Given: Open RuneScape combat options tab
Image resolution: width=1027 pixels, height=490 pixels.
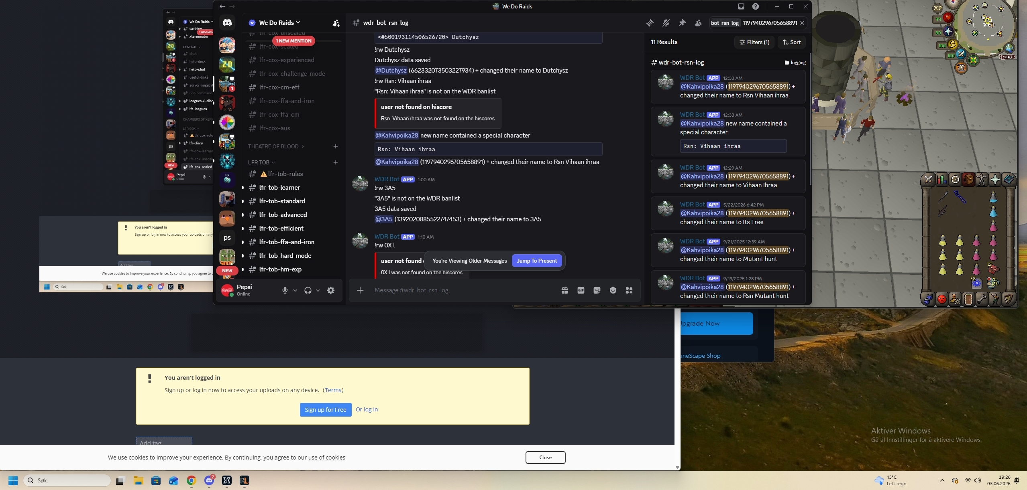Looking at the screenshot, I should coord(928,180).
